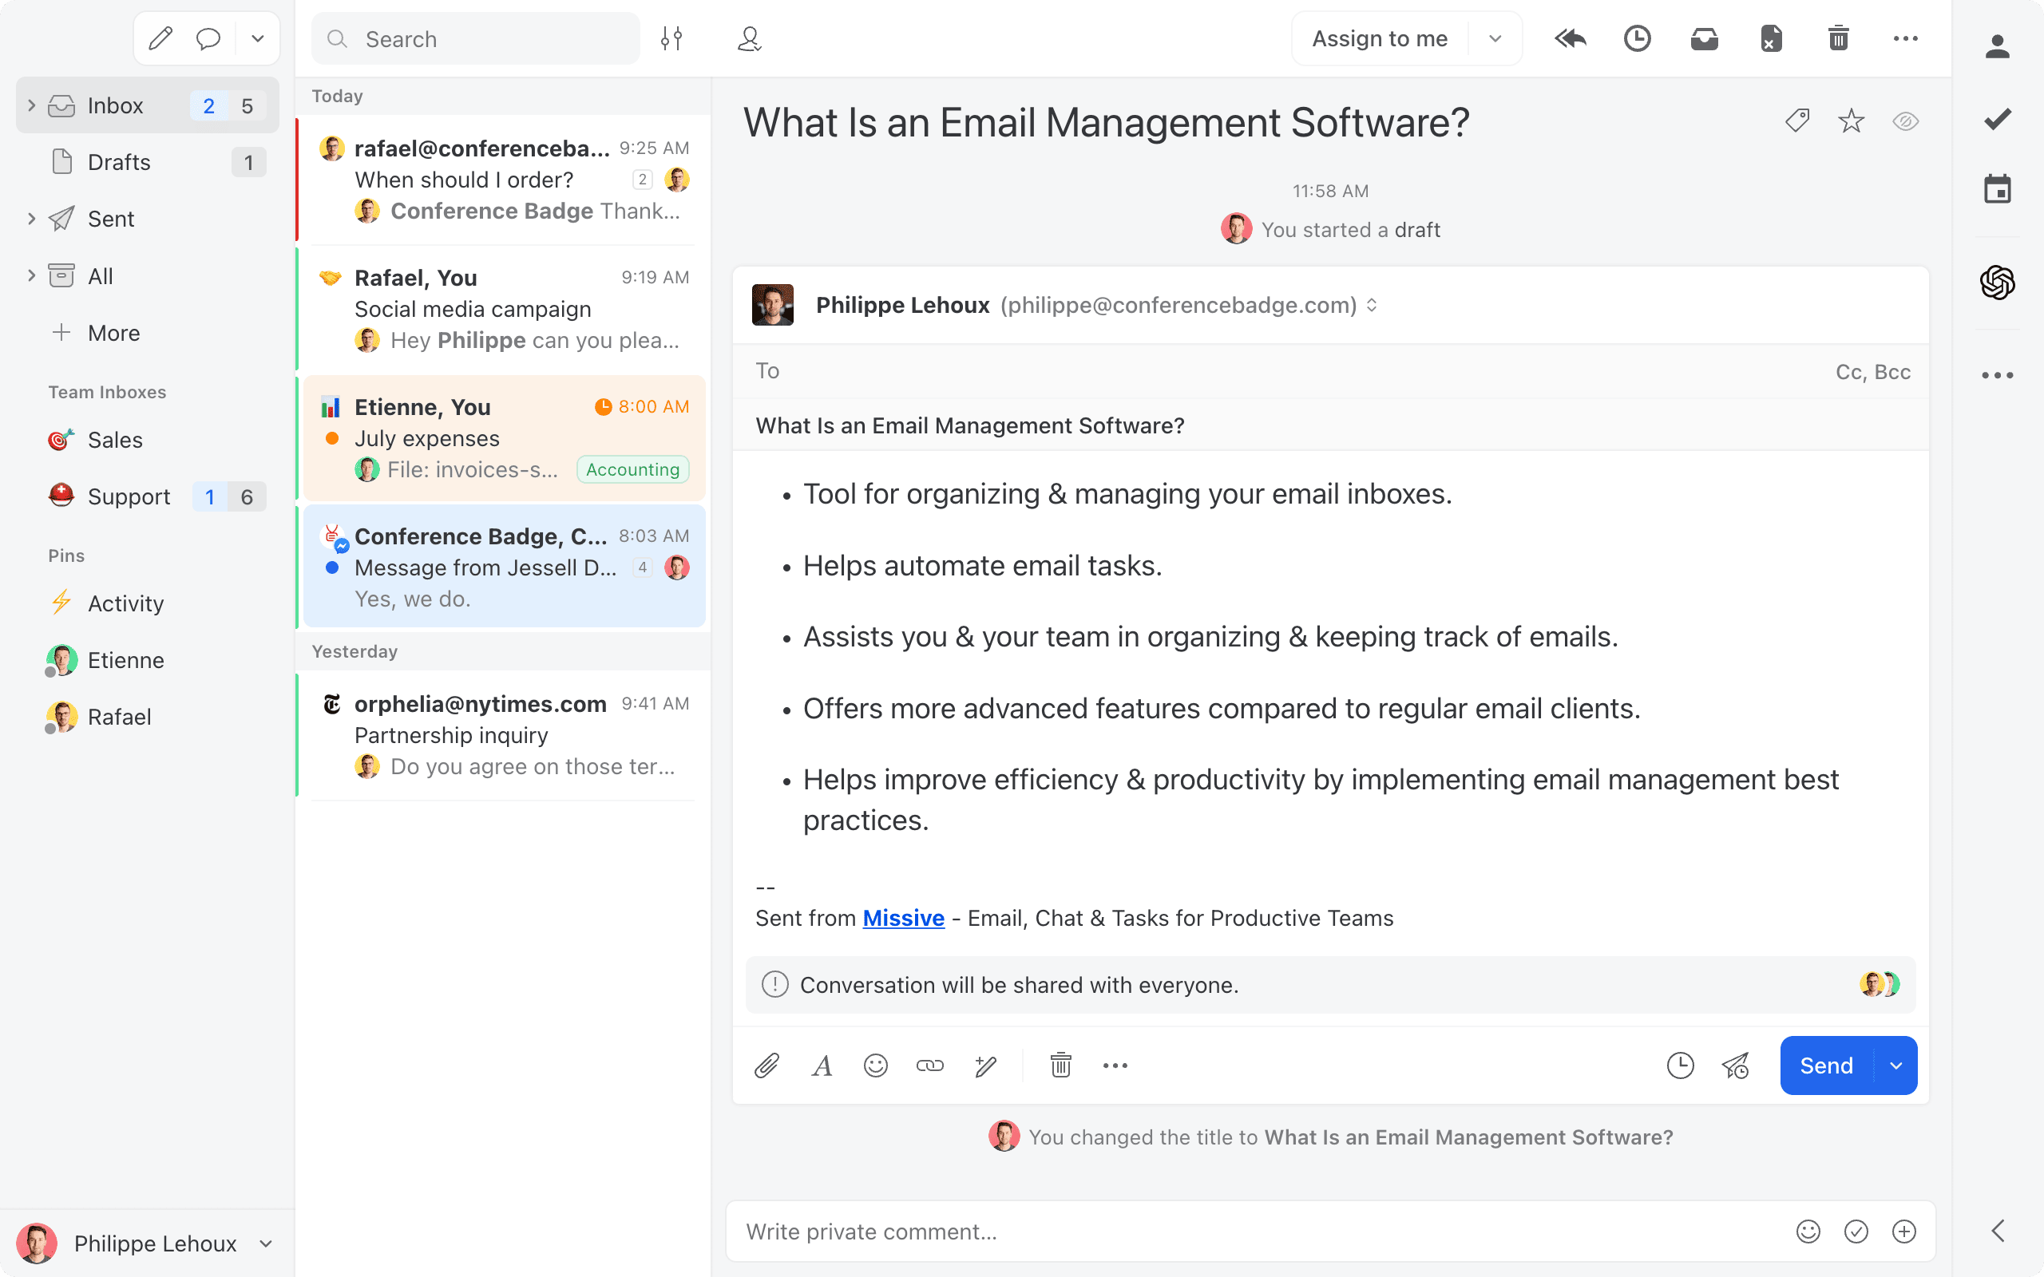This screenshot has width=2044, height=1277.
Task: Insert an emoji into the draft
Action: pos(876,1065)
